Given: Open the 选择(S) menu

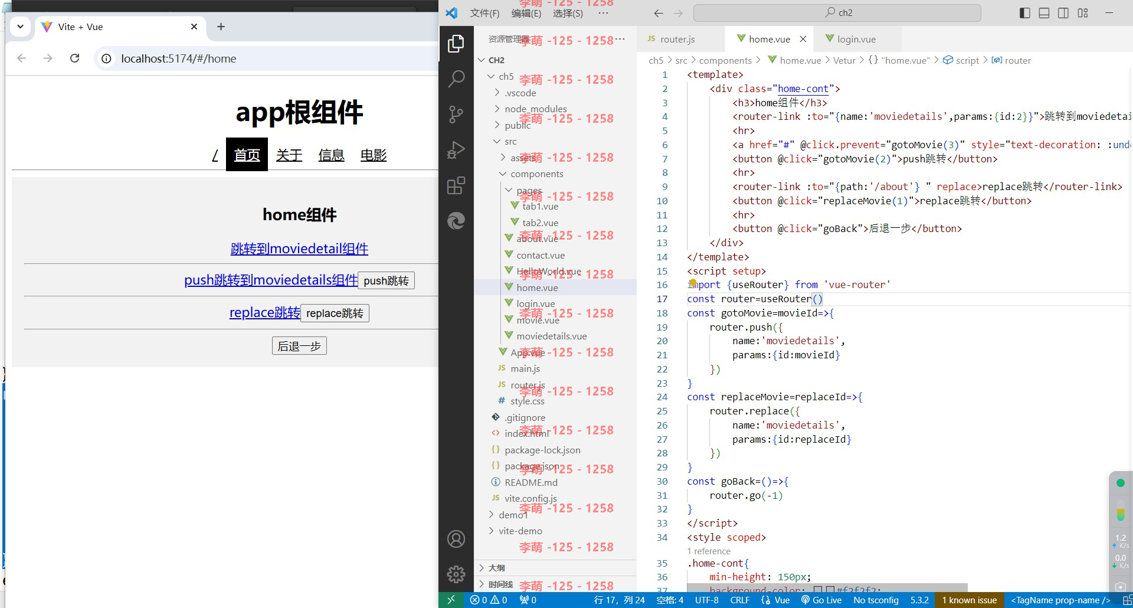Looking at the screenshot, I should [568, 13].
